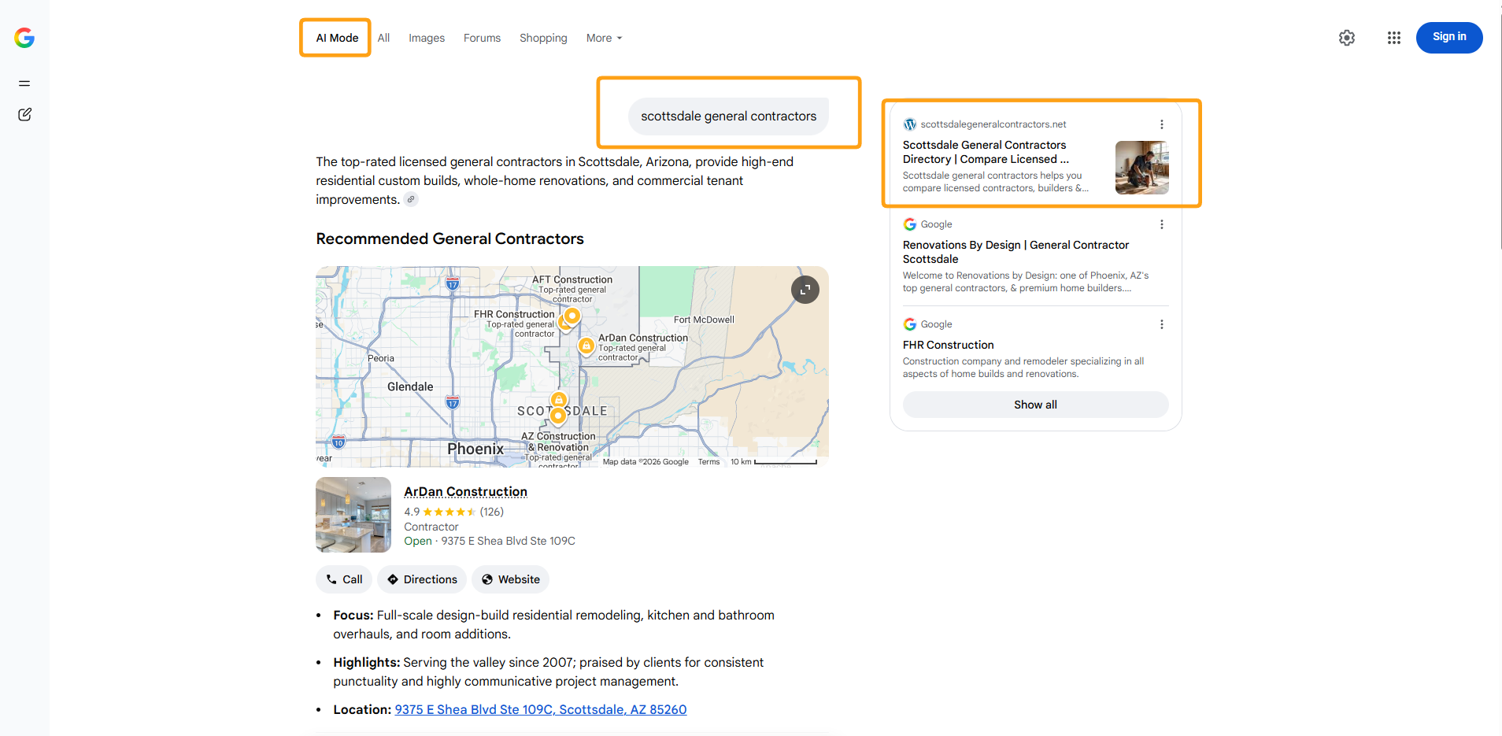Click the Google logo icon
This screenshot has height=736, width=1502.
click(24, 38)
